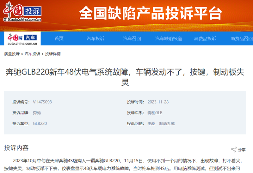Open the 消费品投诉 navigation tab
The height and width of the screenshot is (173, 253).
(x=205, y=39)
